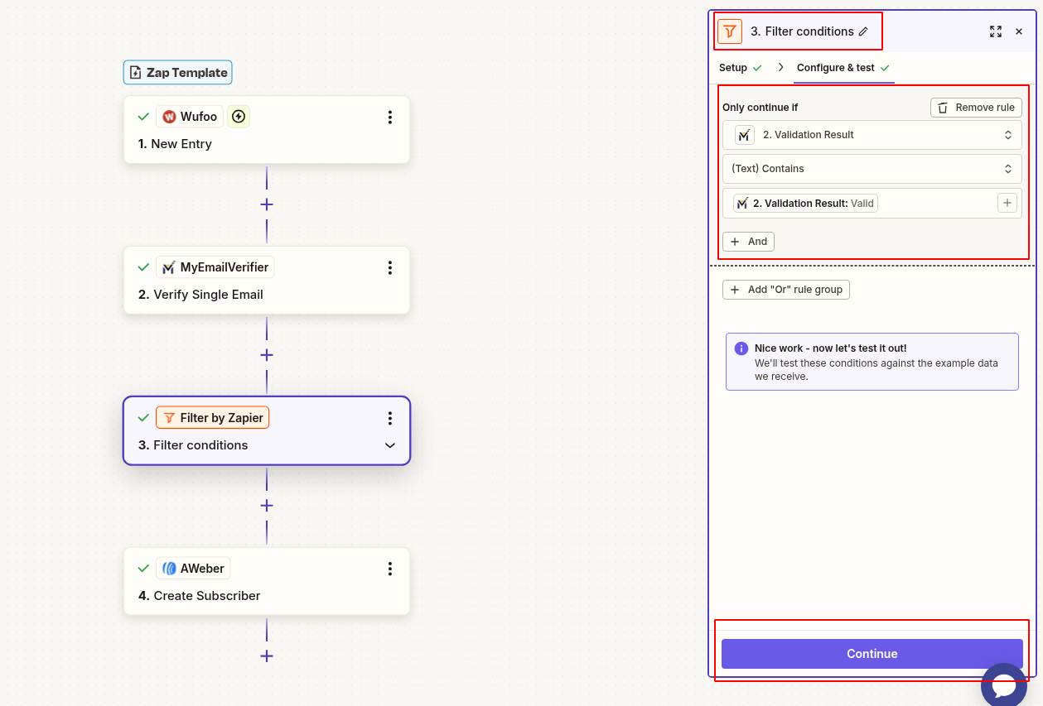1043x706 pixels.
Task: Open the Validation Result field selector
Action: [872, 135]
